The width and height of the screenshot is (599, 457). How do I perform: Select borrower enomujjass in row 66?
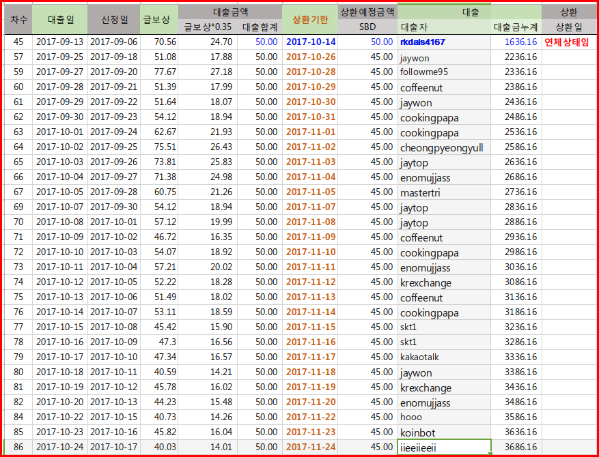[x=444, y=177]
